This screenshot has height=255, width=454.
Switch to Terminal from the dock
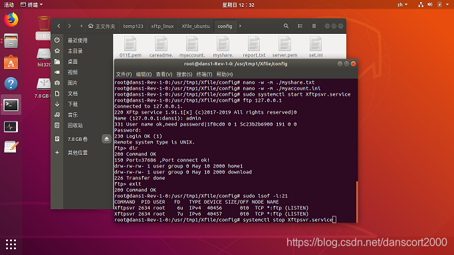point(11,105)
